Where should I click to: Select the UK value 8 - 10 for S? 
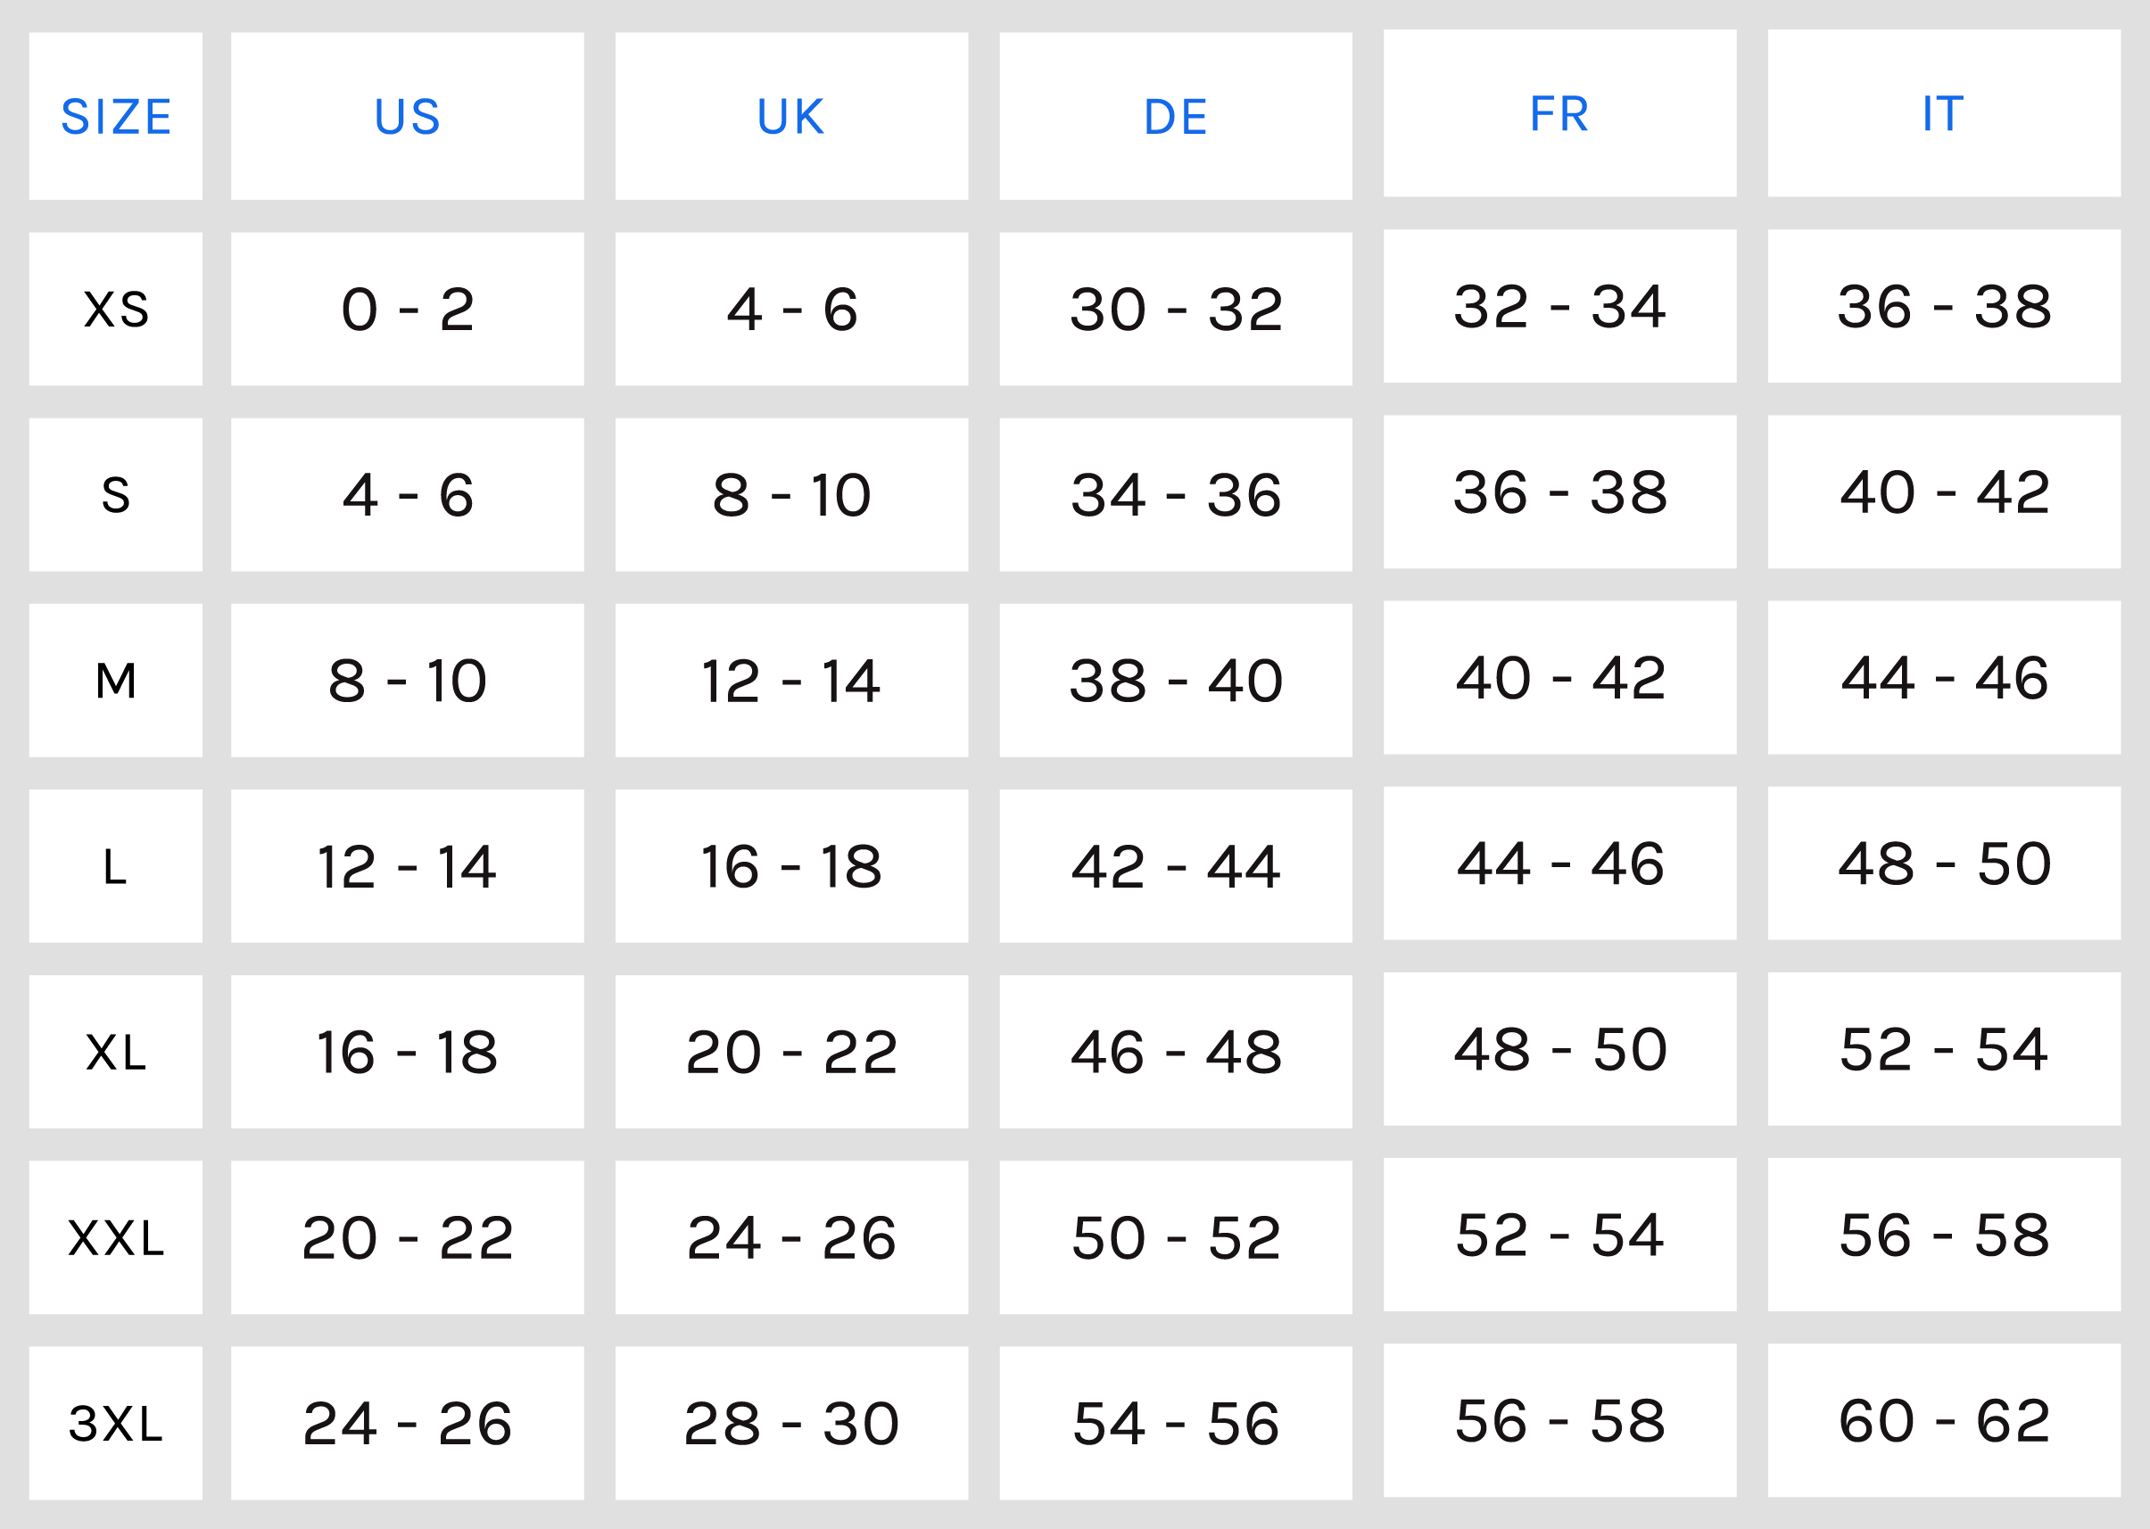(x=790, y=494)
